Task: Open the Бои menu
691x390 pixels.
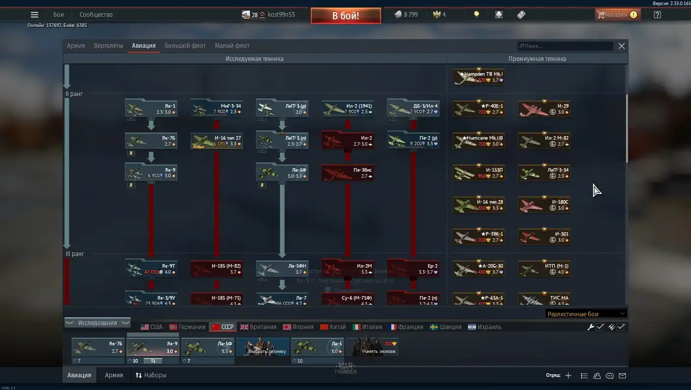Action: tap(58, 15)
